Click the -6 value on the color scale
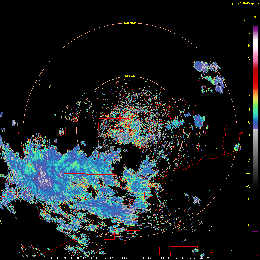Image resolution: width=260 pixels, height=260 pixels. (248, 199)
